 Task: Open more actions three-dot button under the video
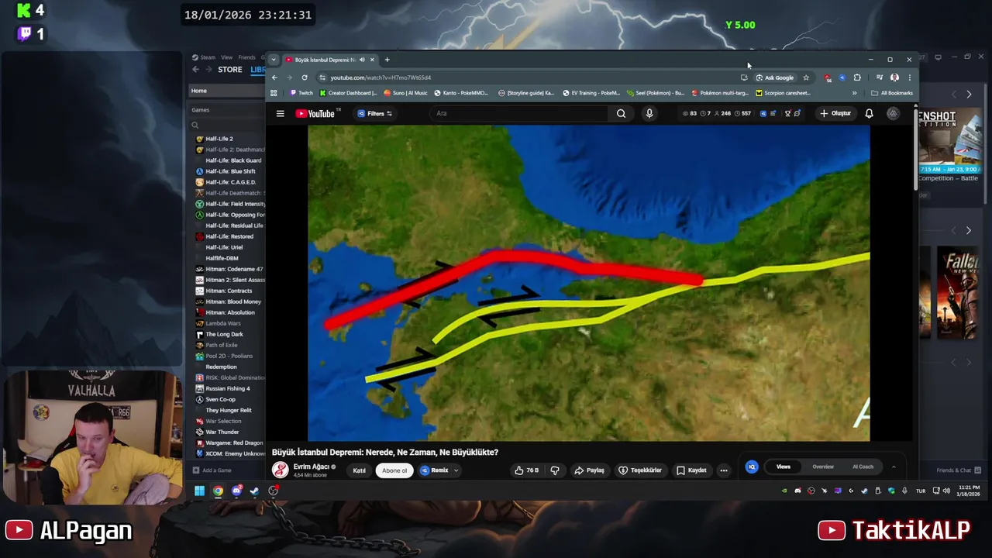[723, 470]
